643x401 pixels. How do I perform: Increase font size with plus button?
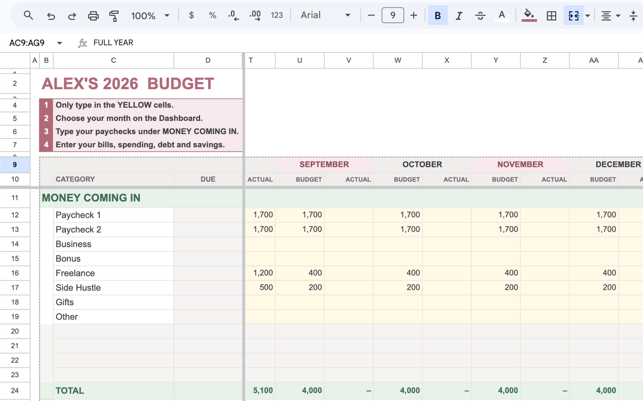(414, 16)
